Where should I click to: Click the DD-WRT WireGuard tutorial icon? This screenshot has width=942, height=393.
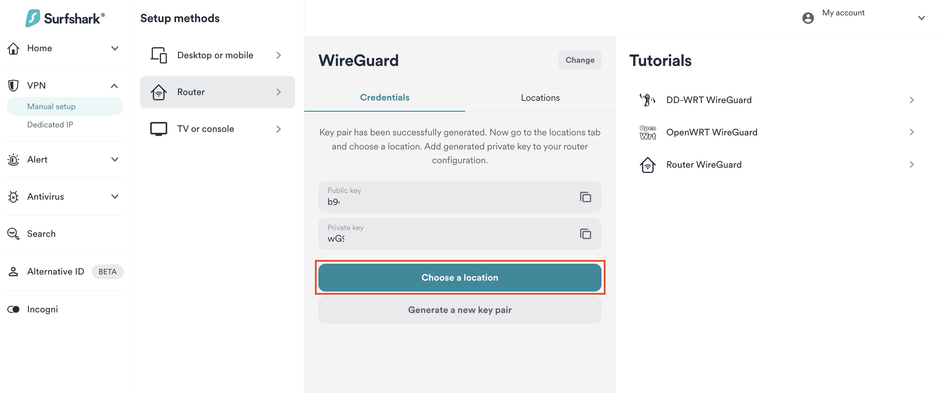[x=647, y=100]
